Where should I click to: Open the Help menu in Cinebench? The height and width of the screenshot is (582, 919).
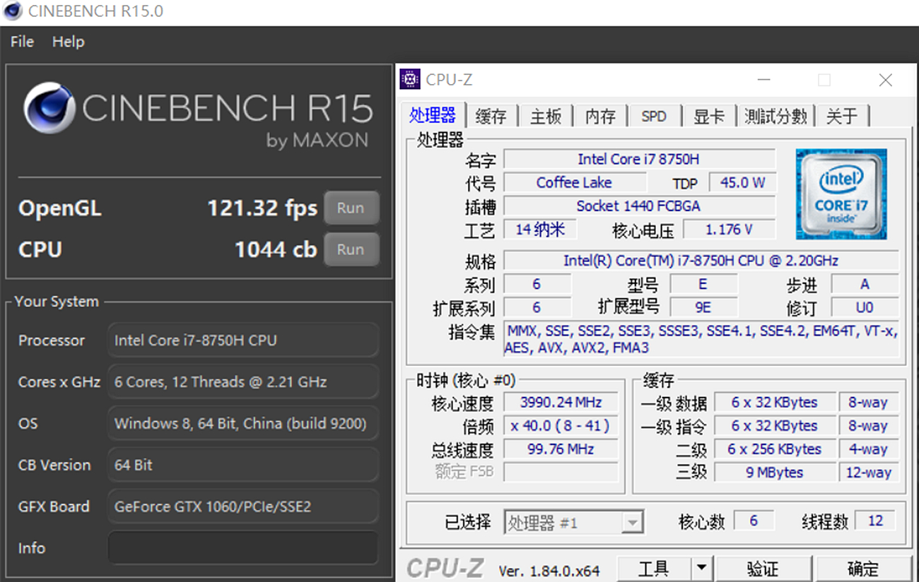click(x=68, y=42)
